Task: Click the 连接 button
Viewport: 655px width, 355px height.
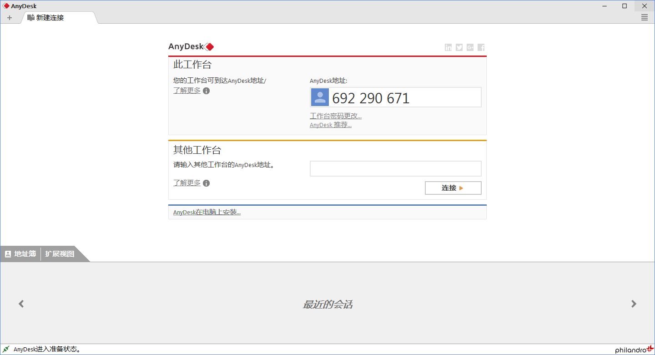Action: [453, 188]
